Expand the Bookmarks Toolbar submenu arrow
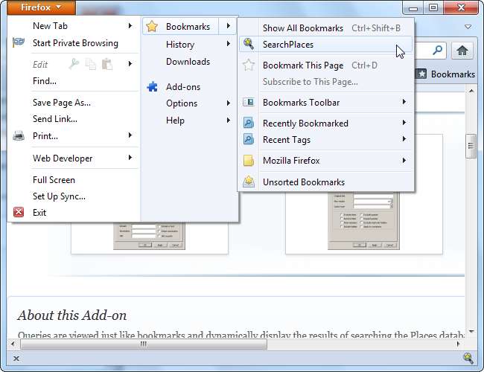The height and width of the screenshot is (372, 484). click(x=404, y=102)
